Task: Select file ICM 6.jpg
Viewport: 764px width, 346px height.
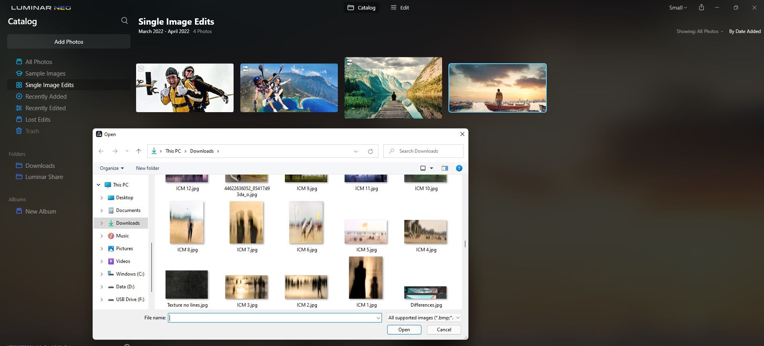Action: click(x=306, y=227)
